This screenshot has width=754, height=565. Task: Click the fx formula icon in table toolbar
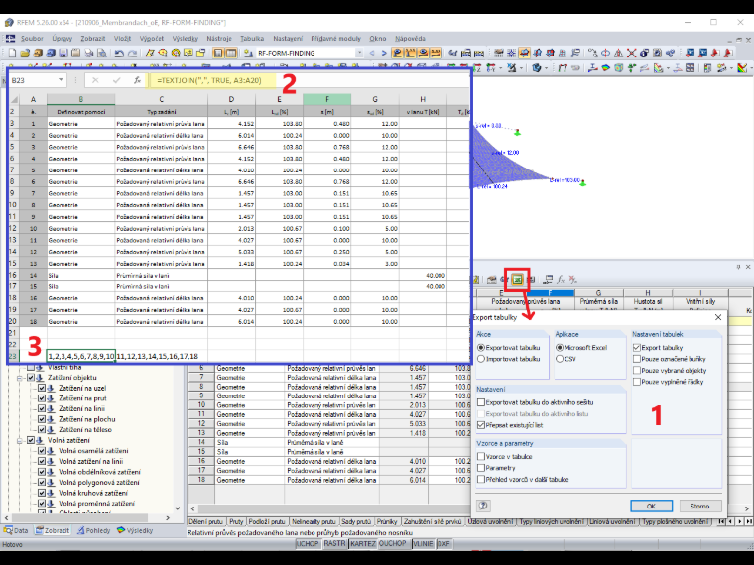[x=561, y=280]
